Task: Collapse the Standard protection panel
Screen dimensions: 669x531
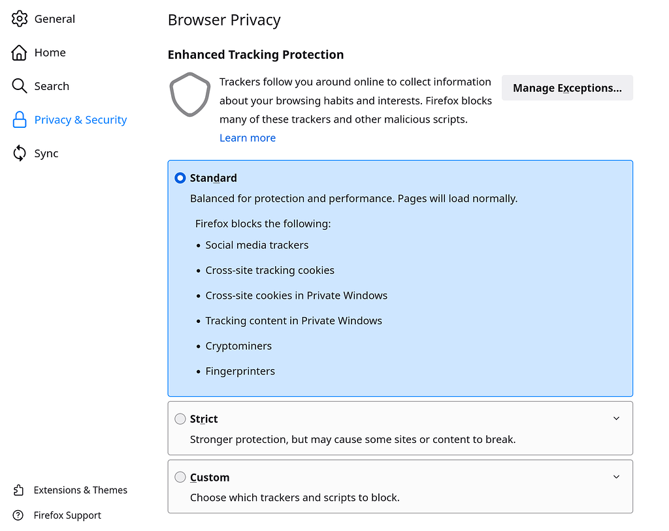Action: click(616, 177)
